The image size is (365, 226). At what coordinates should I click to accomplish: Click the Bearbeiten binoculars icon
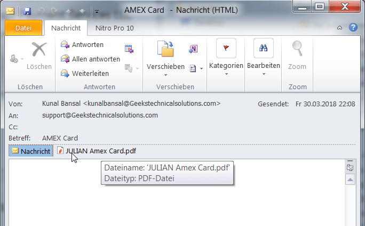(263, 48)
